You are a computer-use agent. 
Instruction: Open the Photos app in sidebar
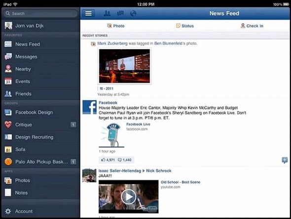click(40, 181)
